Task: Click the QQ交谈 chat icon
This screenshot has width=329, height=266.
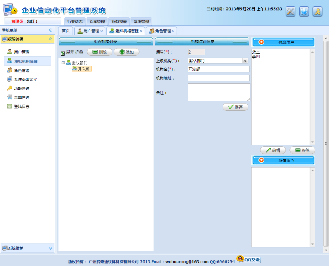Action: pos(249,259)
